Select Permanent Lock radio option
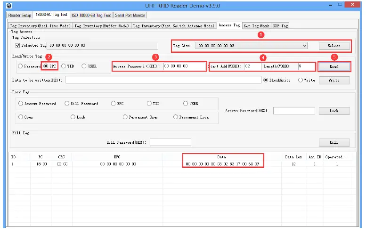Screen dimensions: 366x229 [x=176, y=117]
